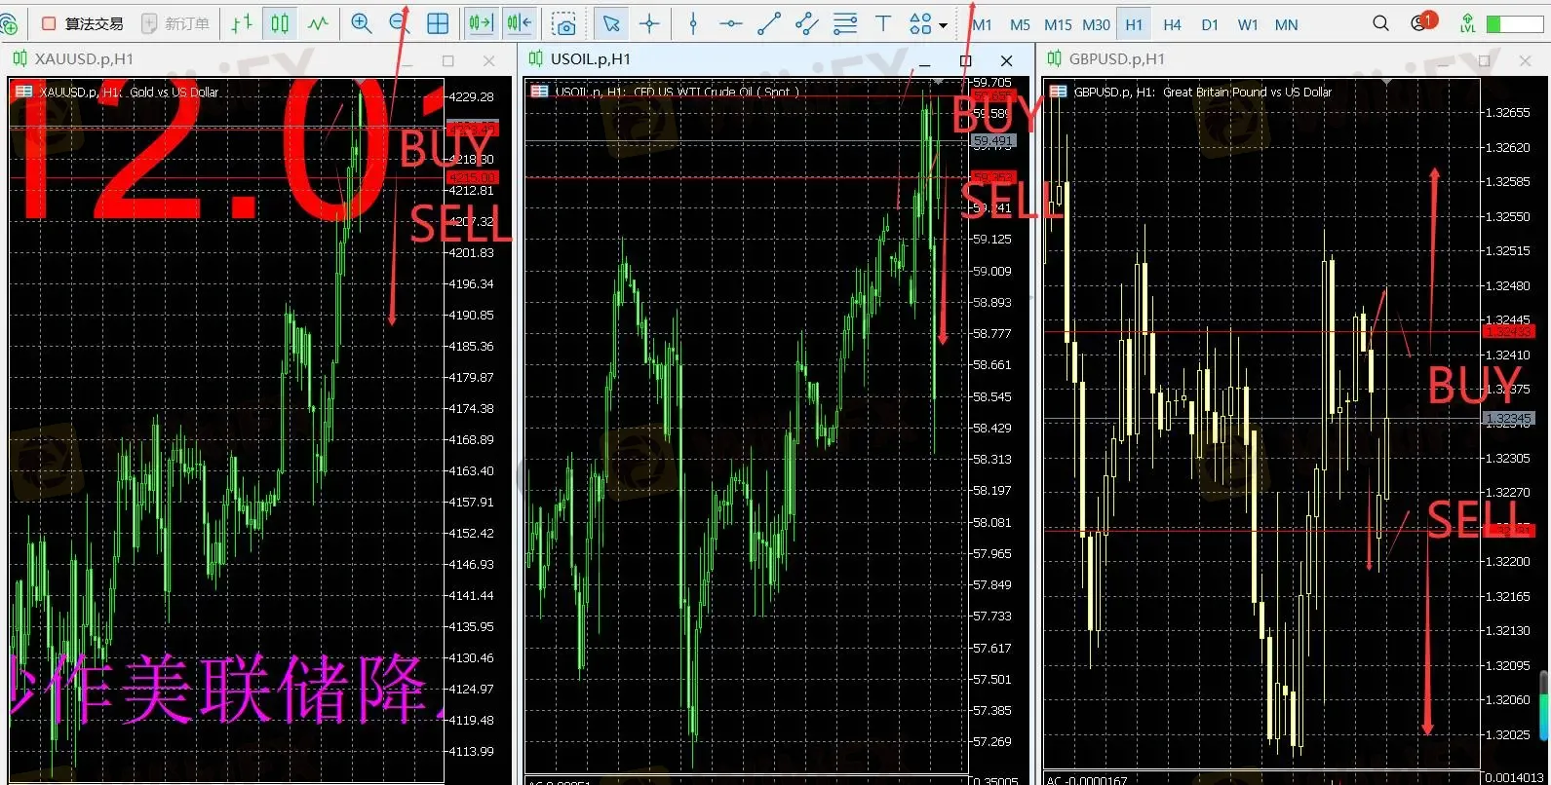Click the candlestick icon beside GBPUSD.p,H1 title

1054,59
